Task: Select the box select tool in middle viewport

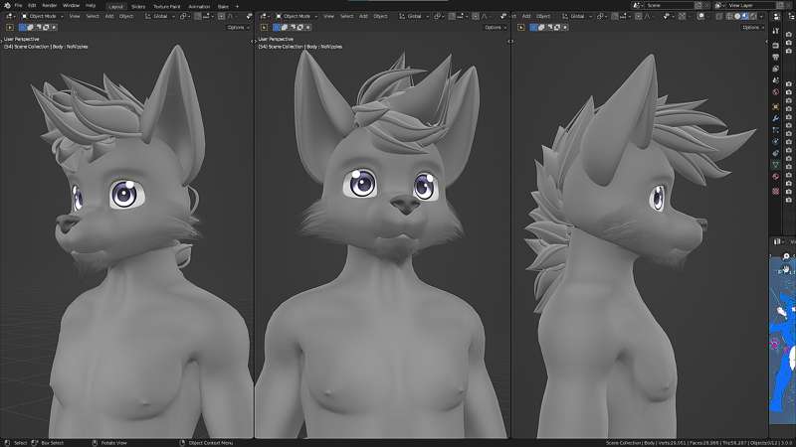Action: click(x=264, y=28)
